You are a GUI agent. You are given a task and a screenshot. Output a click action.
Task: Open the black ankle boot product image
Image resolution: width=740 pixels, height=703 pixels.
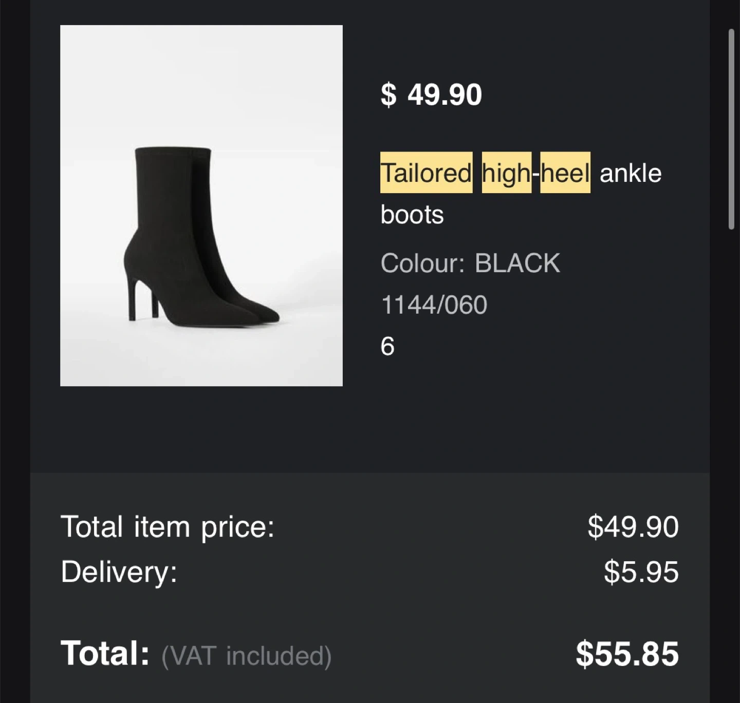(x=201, y=205)
